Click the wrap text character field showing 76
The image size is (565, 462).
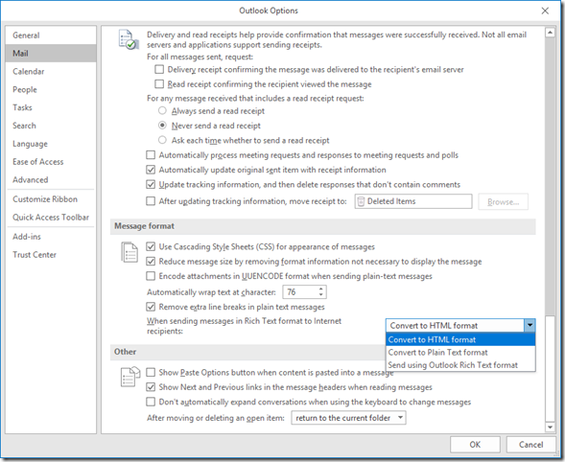(300, 292)
